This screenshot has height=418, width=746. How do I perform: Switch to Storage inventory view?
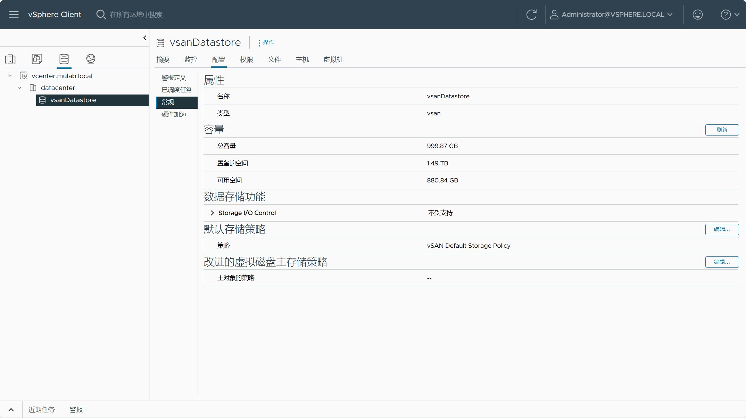[x=64, y=59]
